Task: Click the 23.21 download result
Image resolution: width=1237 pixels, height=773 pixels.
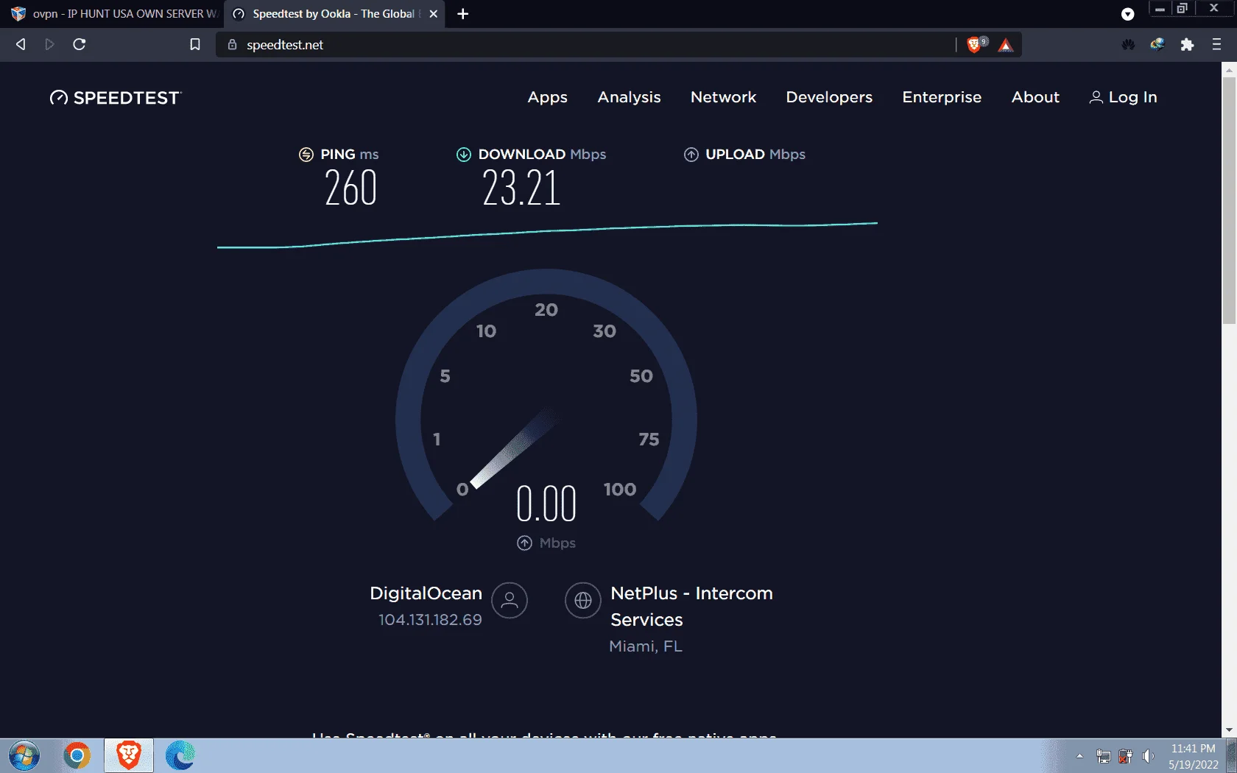Action: tap(521, 188)
